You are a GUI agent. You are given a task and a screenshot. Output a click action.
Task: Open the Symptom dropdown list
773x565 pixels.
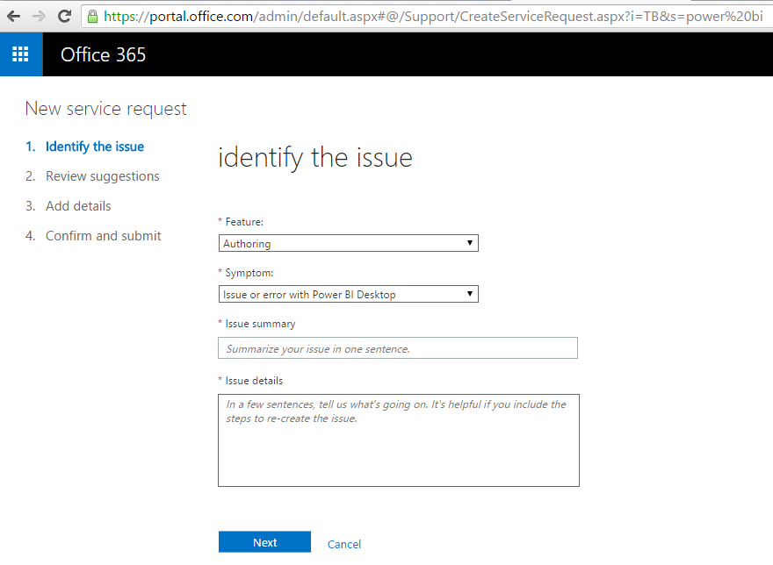(348, 294)
